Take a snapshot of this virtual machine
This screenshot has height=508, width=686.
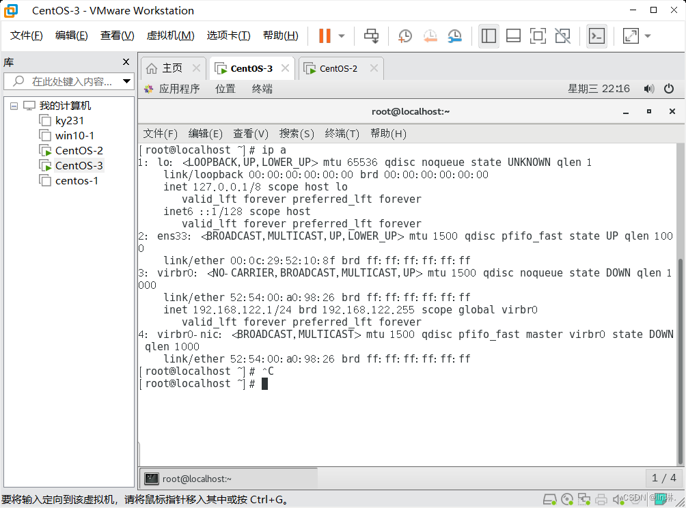point(405,36)
